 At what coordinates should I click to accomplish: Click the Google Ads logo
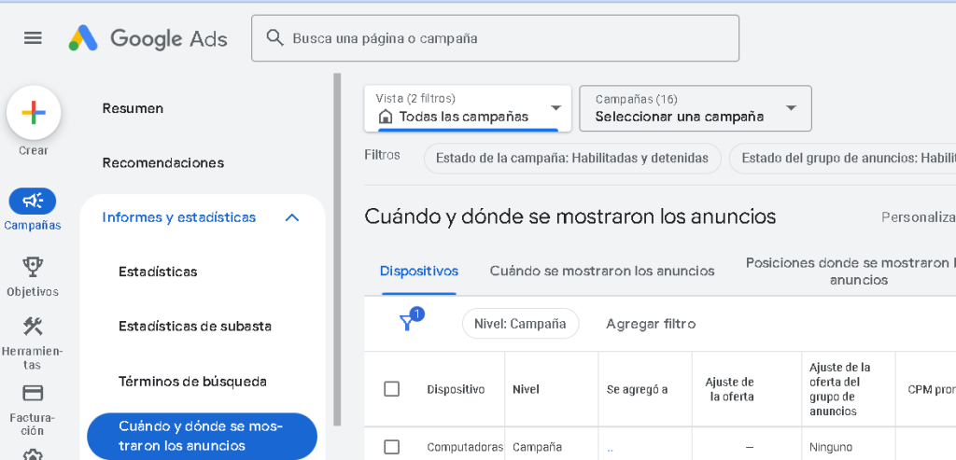click(148, 38)
